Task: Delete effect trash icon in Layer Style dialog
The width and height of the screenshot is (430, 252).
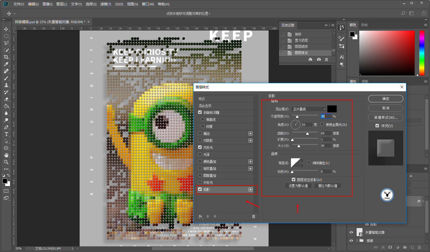Action: pos(253,216)
